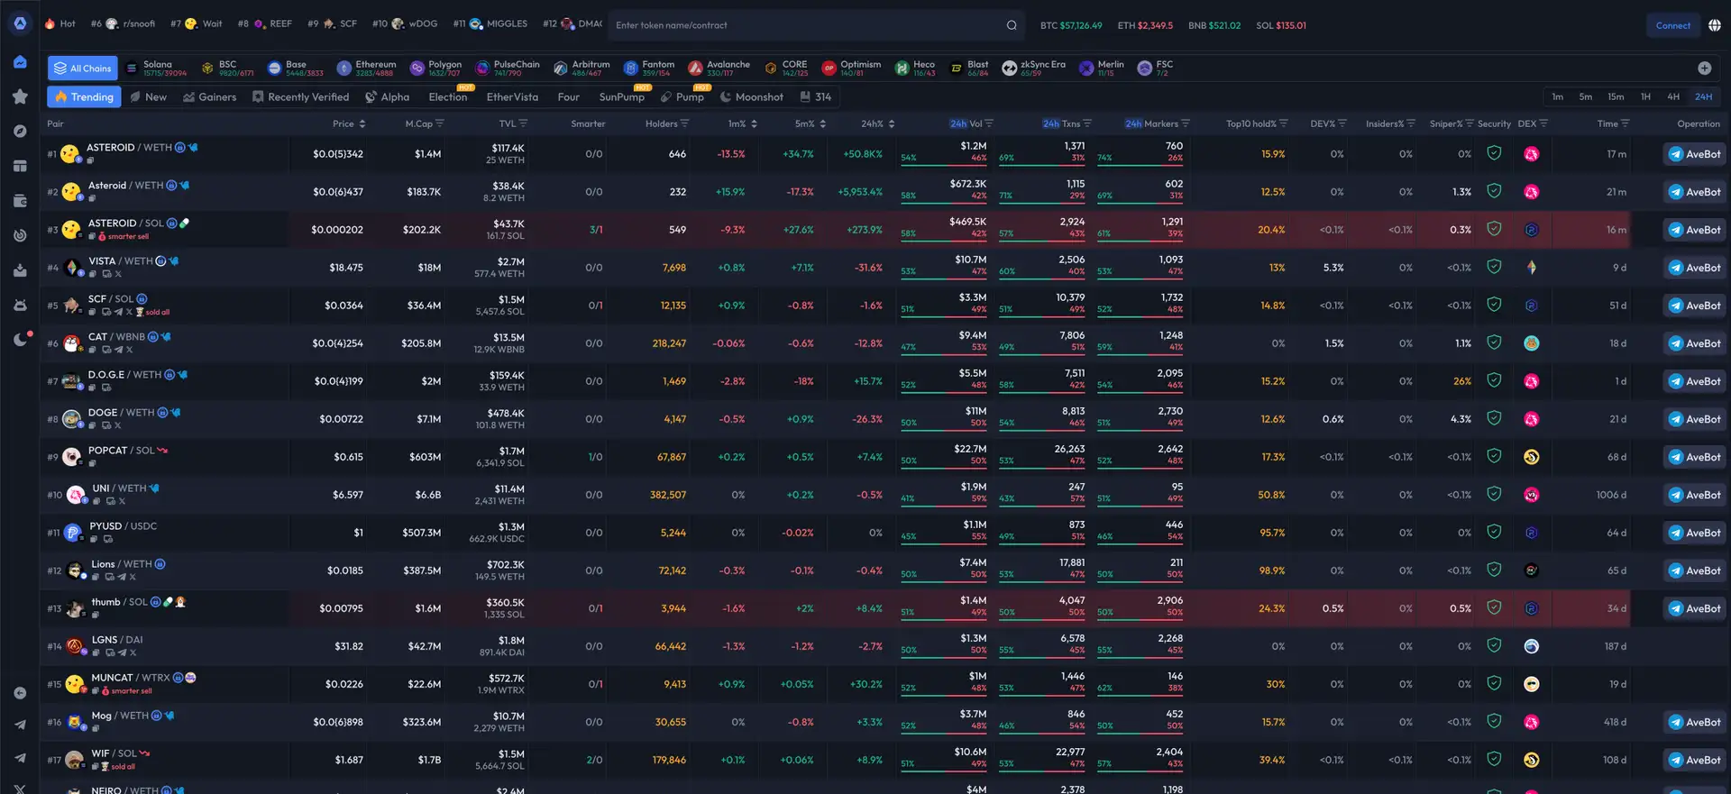Screen dimensions: 1731x794
Task: Select the 1H timeframe option
Action: [x=1644, y=96]
